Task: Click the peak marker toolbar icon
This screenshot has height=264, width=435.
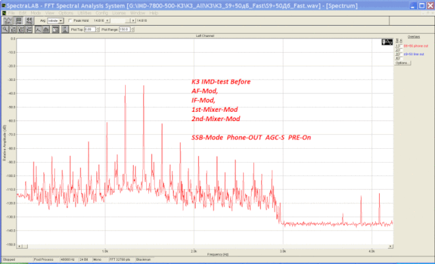Action: point(65,30)
